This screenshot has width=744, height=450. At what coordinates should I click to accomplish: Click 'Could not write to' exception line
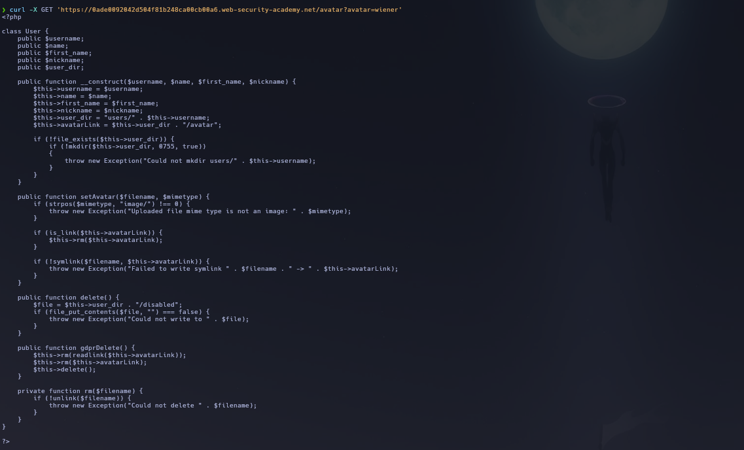pyautogui.click(x=149, y=319)
